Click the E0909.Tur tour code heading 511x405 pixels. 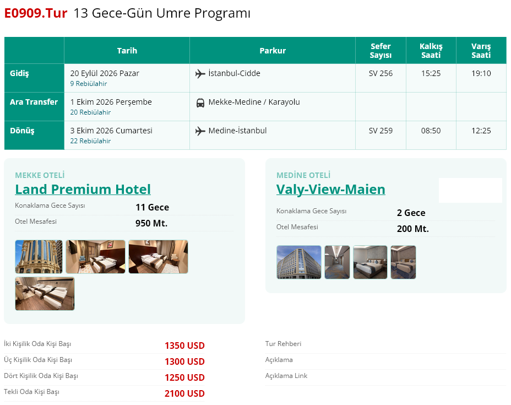36,13
